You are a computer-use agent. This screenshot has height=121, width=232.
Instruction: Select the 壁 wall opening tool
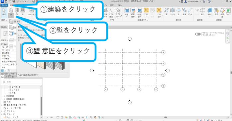[178, 12]
